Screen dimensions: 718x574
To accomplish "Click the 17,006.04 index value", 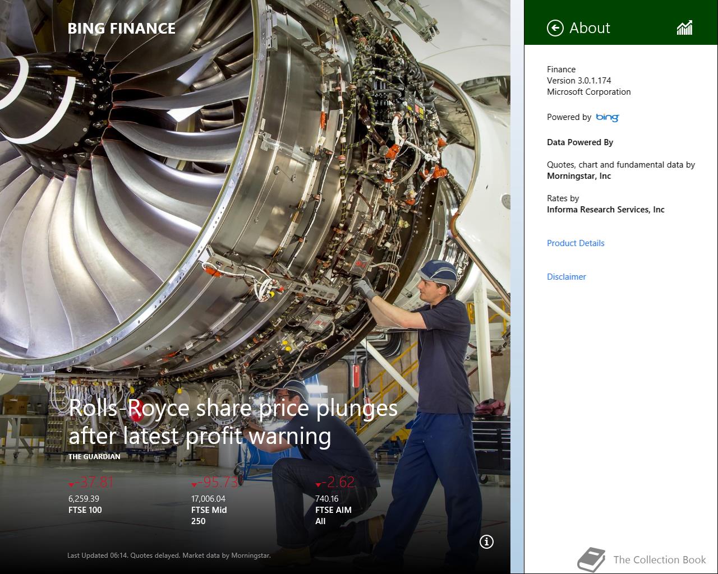I will point(208,498).
